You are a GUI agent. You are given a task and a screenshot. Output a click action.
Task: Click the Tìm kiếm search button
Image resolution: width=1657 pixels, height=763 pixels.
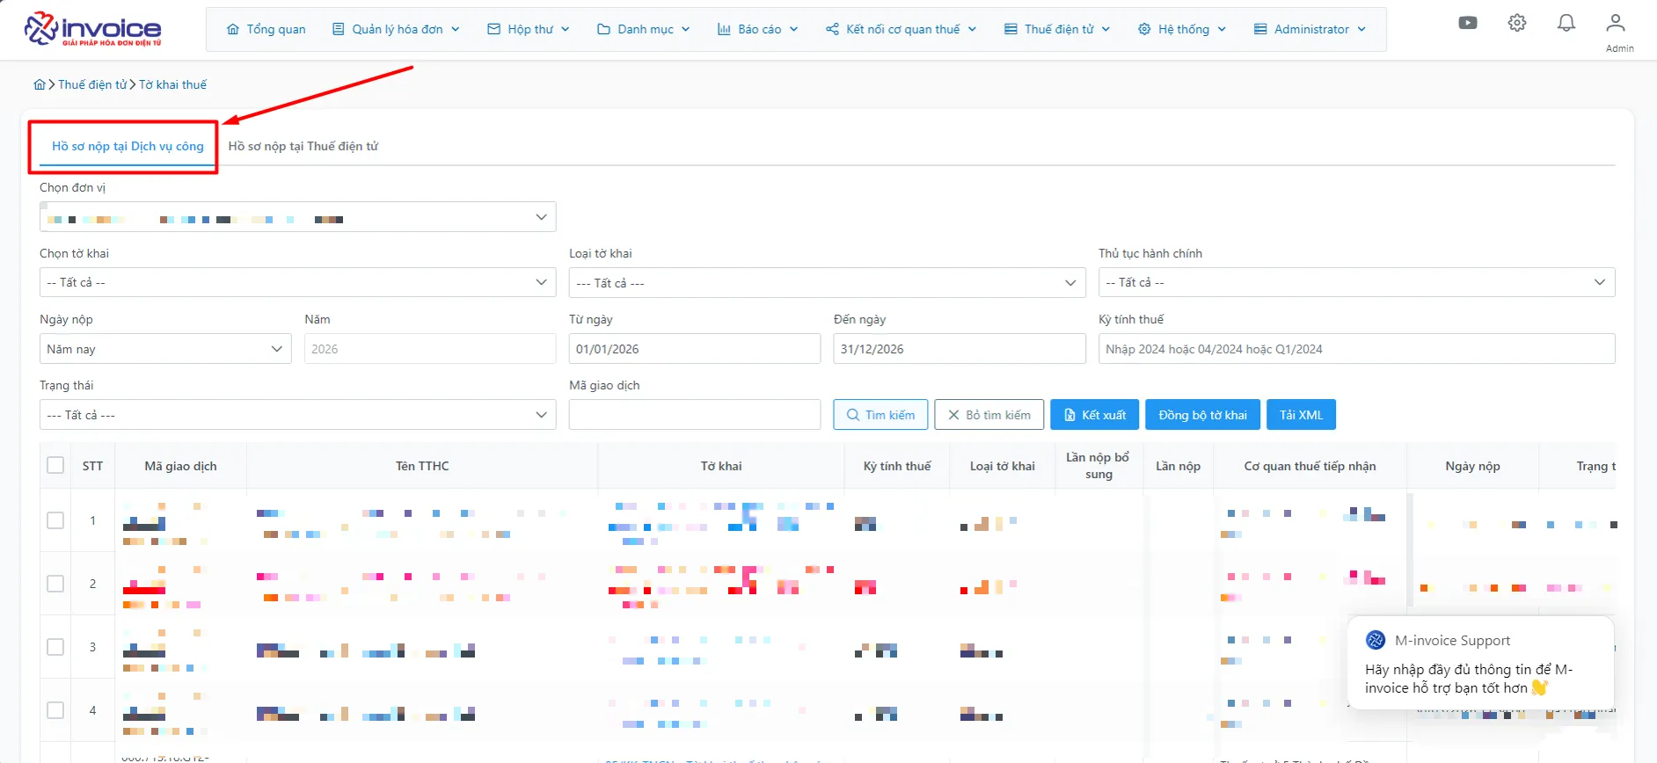tap(880, 415)
